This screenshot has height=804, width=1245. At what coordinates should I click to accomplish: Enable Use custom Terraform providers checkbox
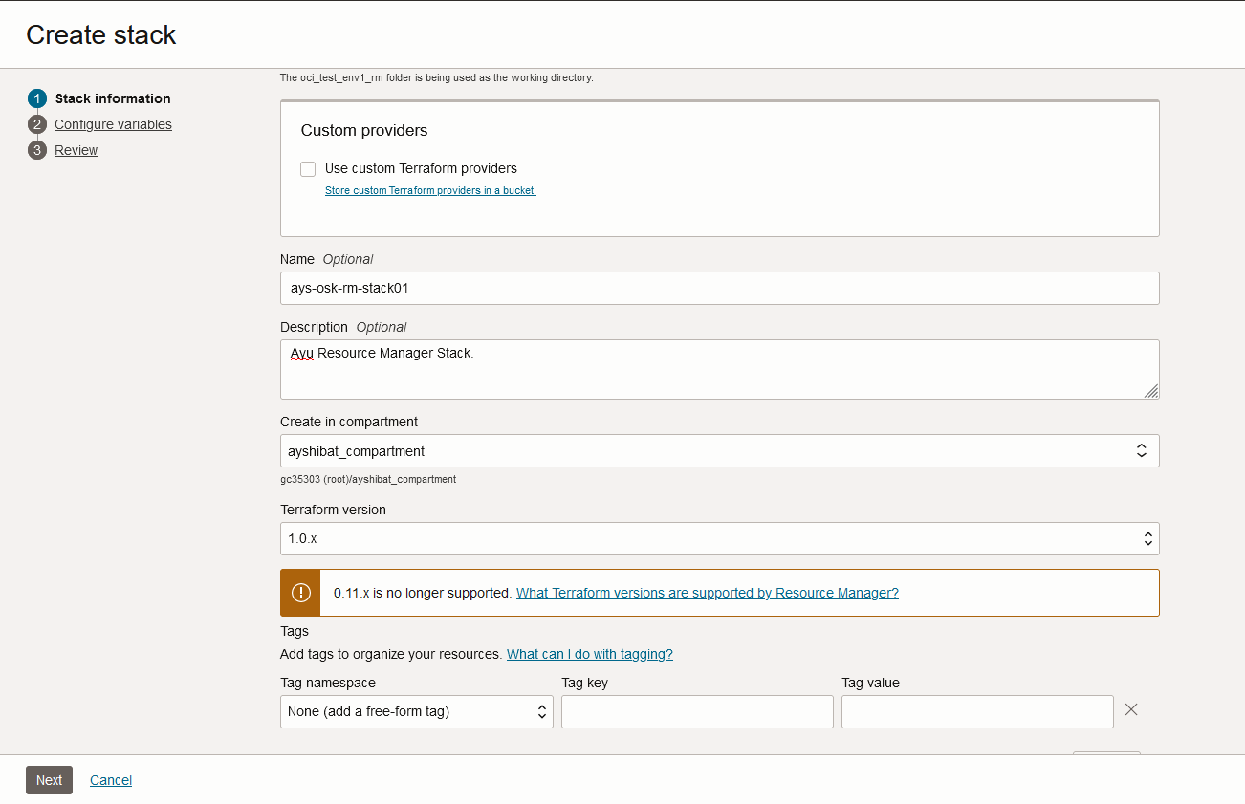coord(308,169)
